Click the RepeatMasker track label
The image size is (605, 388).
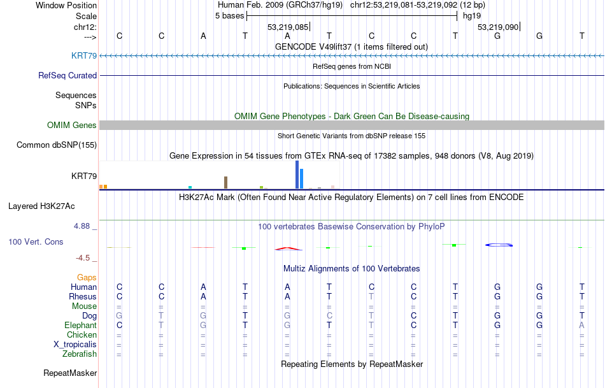pos(70,373)
